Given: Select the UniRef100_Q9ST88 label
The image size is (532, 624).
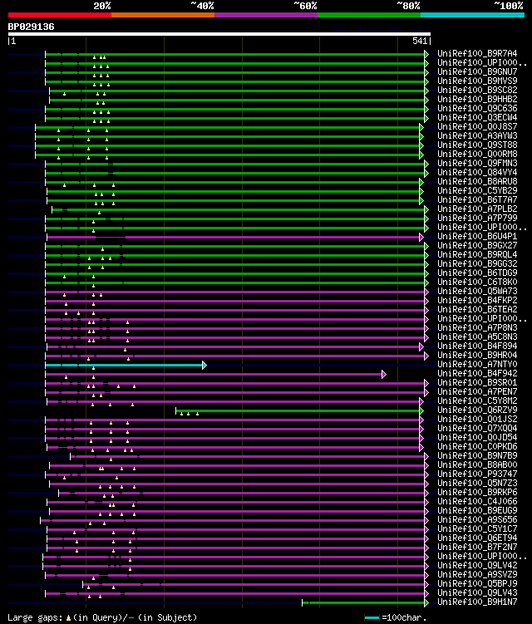Looking at the screenshot, I should tap(477, 145).
